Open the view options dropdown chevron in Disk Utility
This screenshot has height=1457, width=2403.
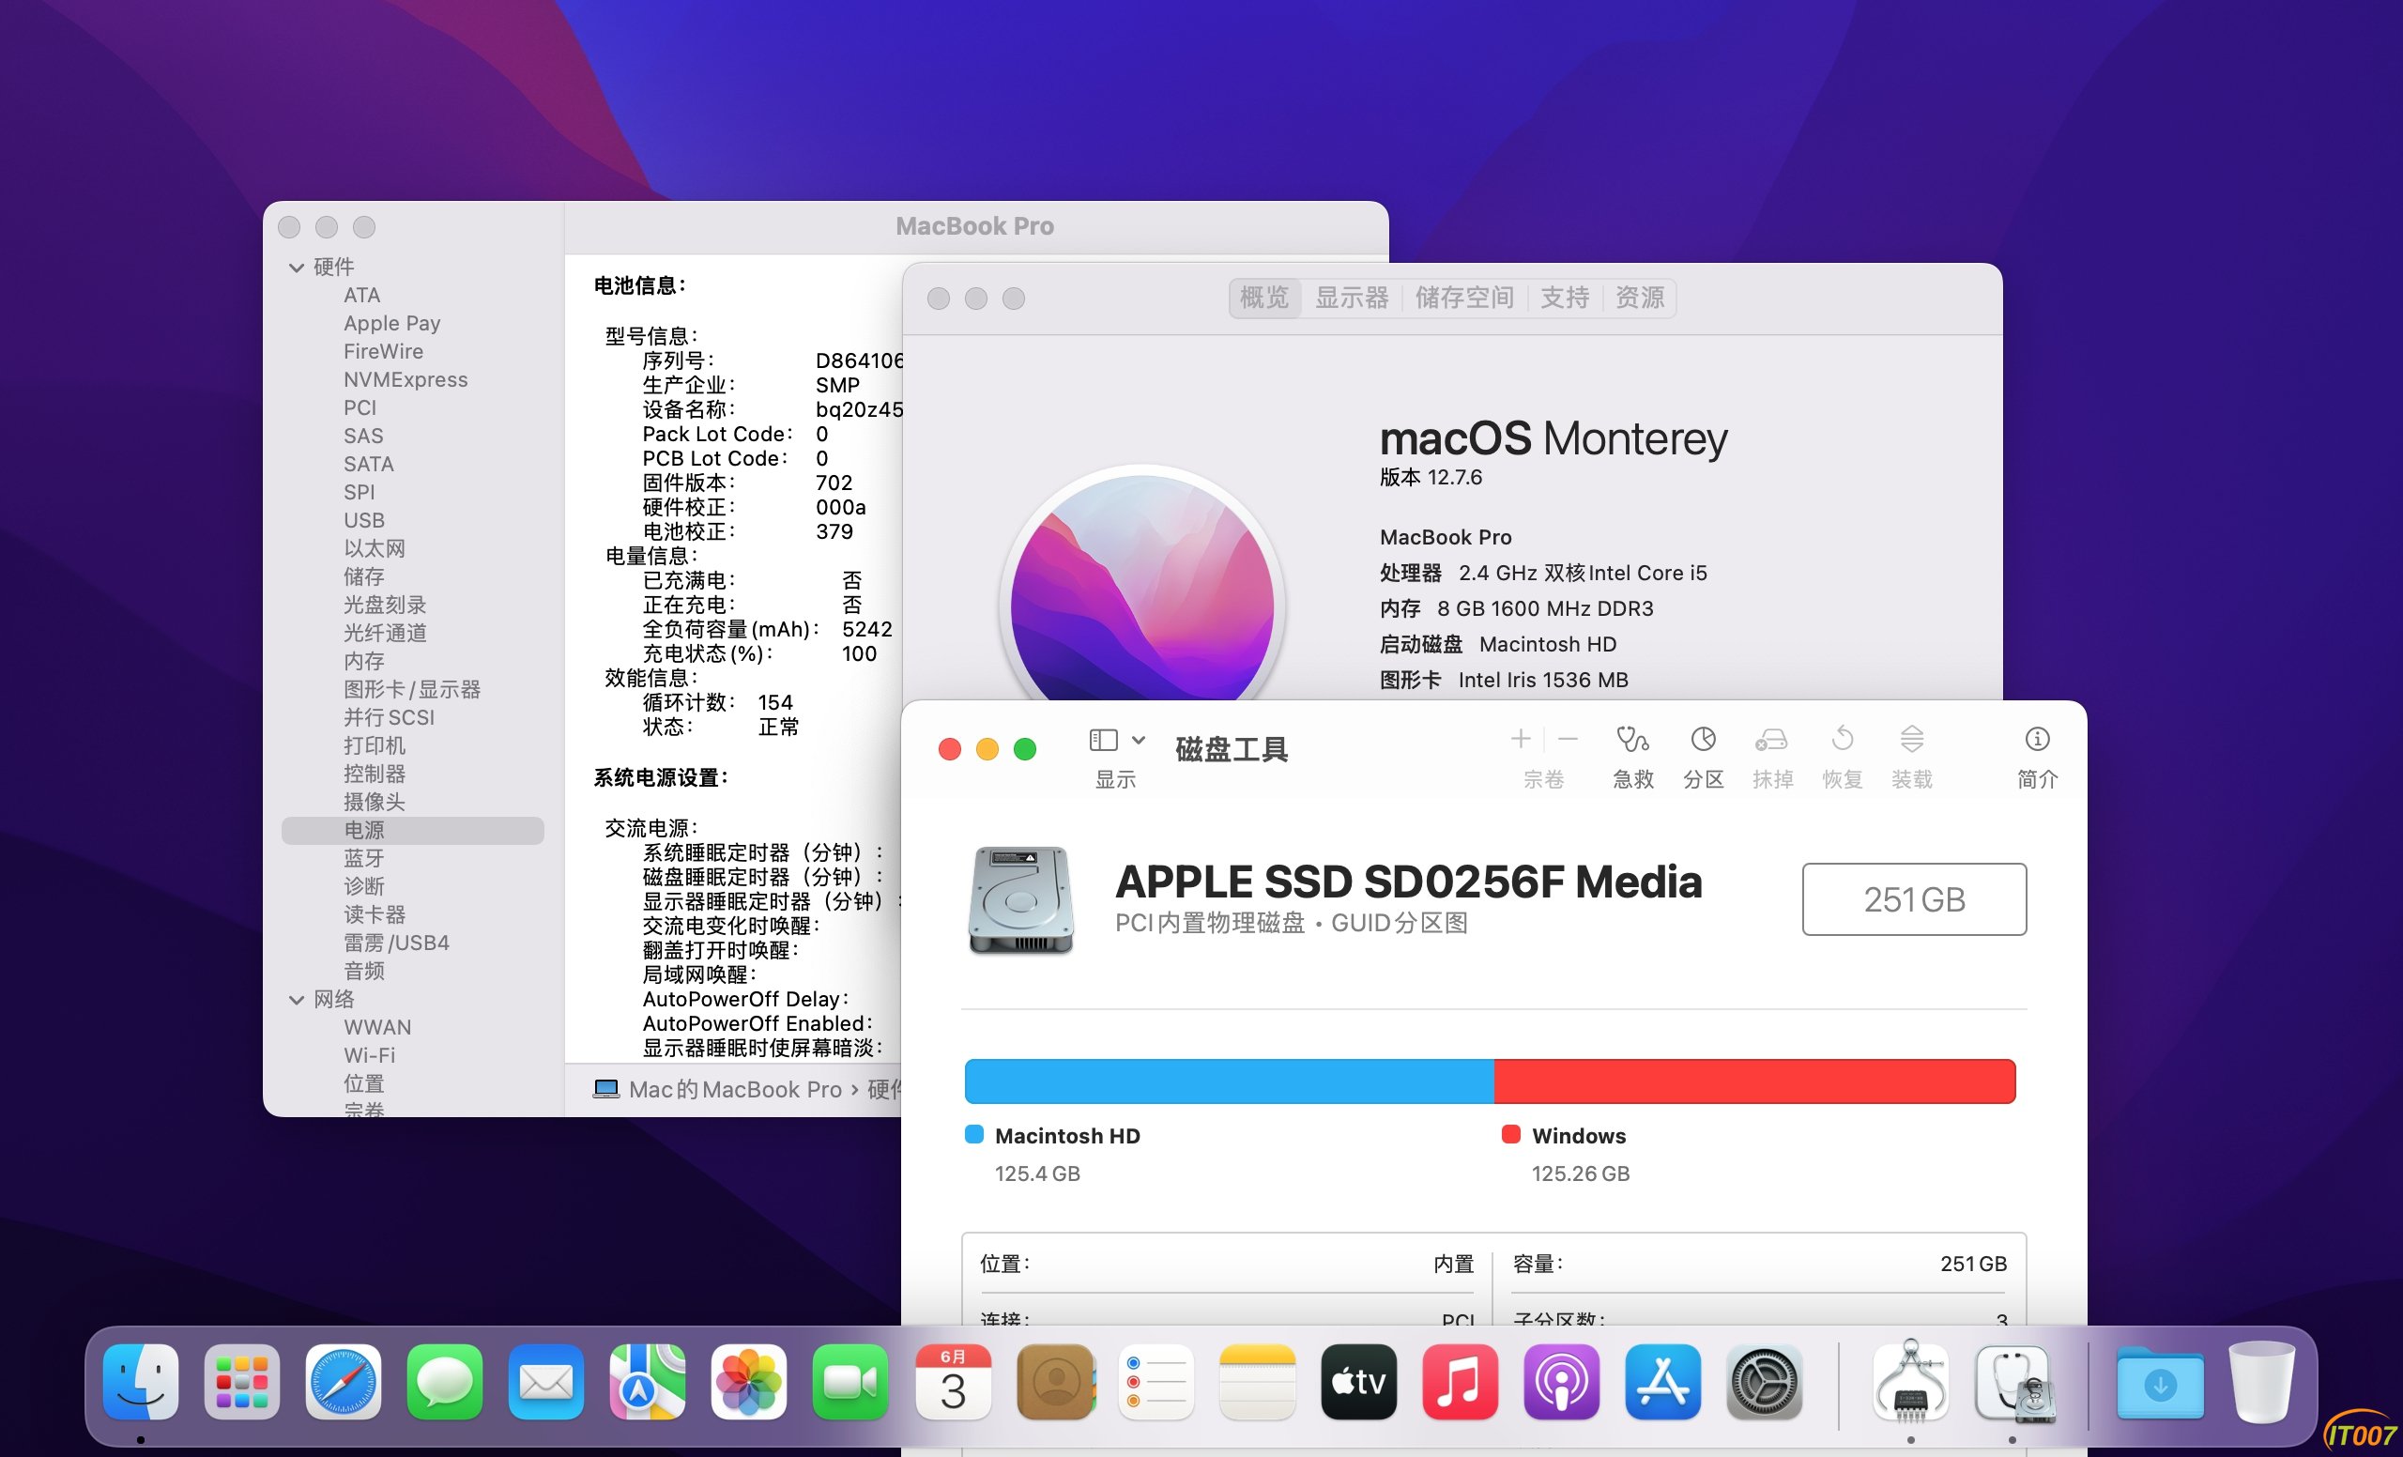[1138, 740]
